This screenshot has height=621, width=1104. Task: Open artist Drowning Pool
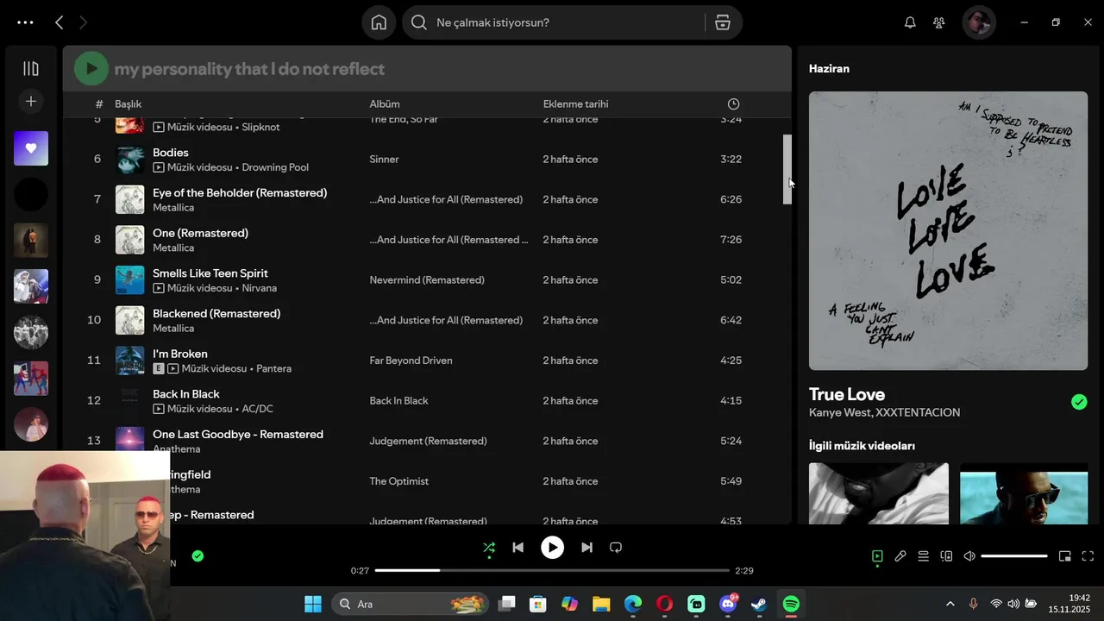[x=275, y=167]
